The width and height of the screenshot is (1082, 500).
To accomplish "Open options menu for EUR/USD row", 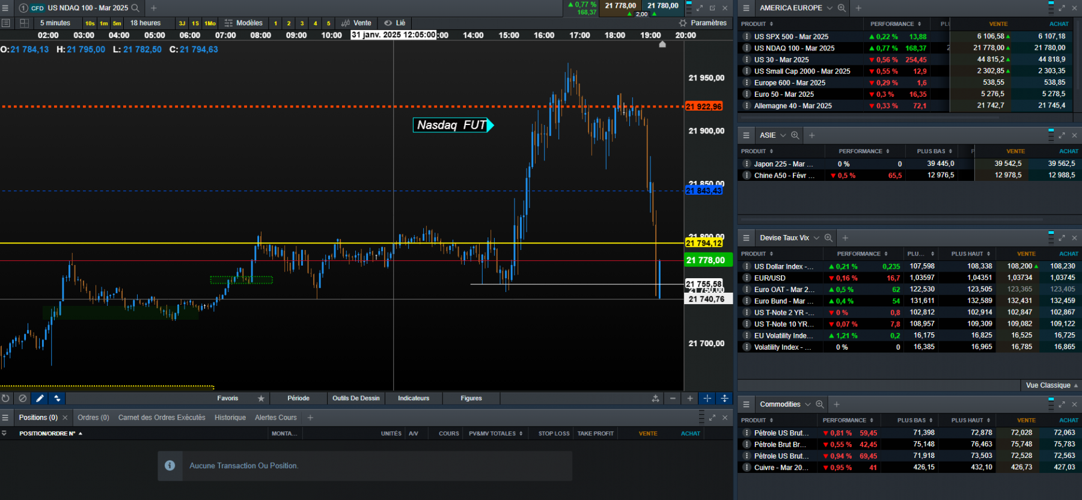I will click(747, 278).
